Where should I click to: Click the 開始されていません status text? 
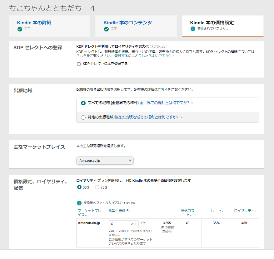(213, 29)
